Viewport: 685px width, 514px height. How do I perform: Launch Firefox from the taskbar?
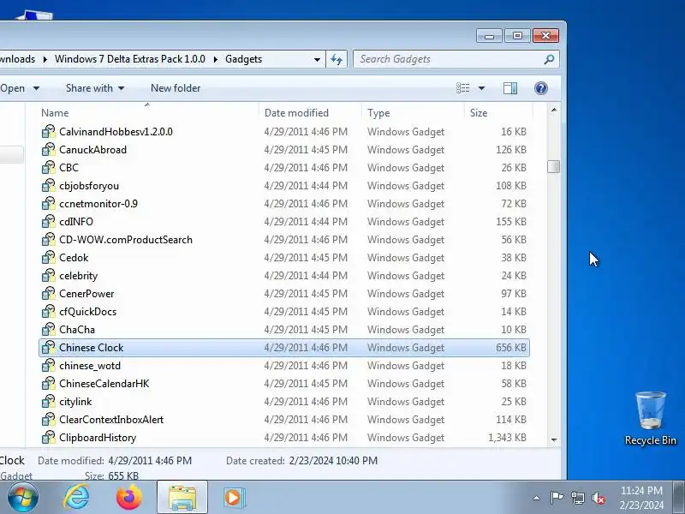[x=129, y=498]
